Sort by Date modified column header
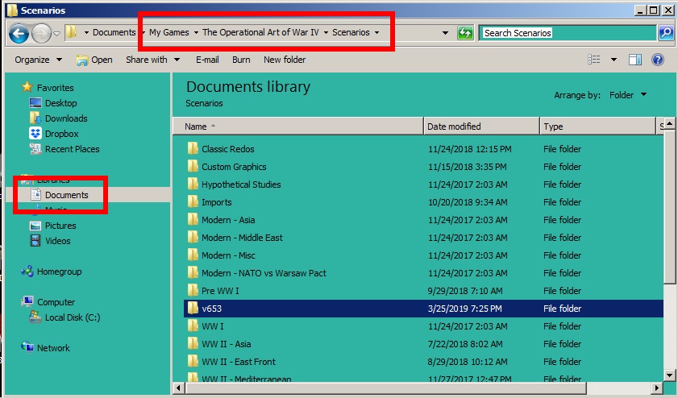 (481, 126)
